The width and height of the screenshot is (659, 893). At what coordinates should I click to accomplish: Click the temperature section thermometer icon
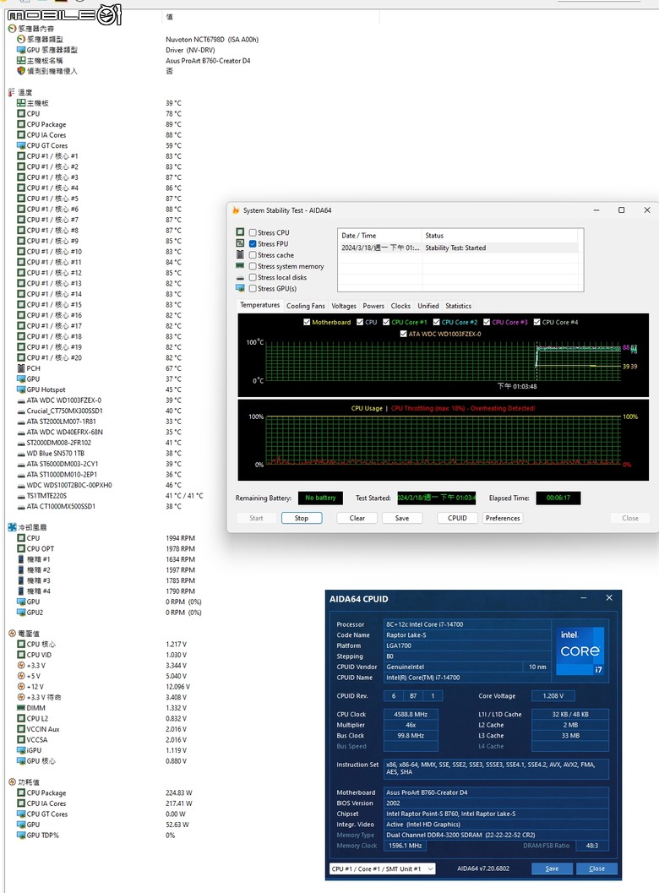12,92
